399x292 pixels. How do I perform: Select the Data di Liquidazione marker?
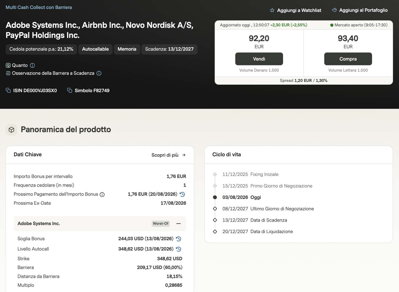pos(215,232)
